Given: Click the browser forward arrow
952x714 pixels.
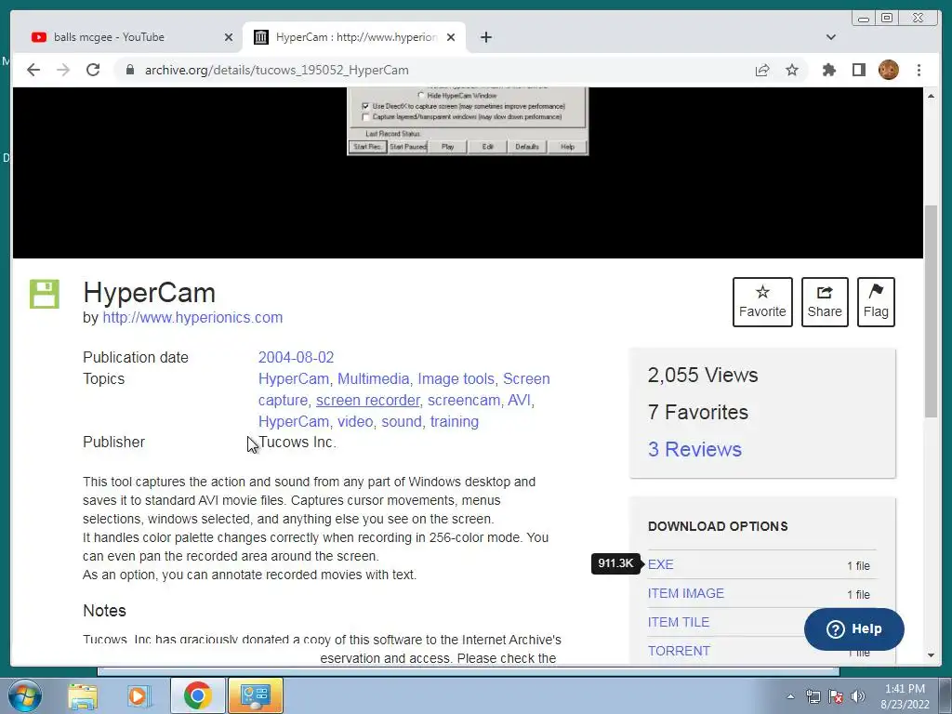Looking at the screenshot, I should click(63, 70).
